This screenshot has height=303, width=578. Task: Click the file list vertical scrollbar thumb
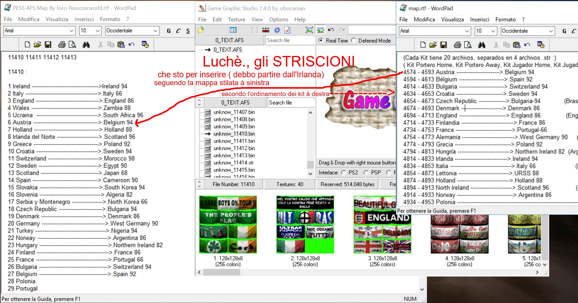[310, 165]
